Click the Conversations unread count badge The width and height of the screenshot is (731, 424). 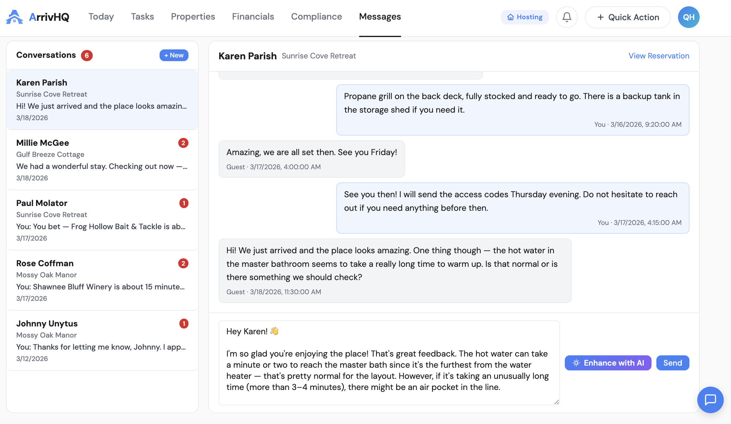click(x=87, y=55)
